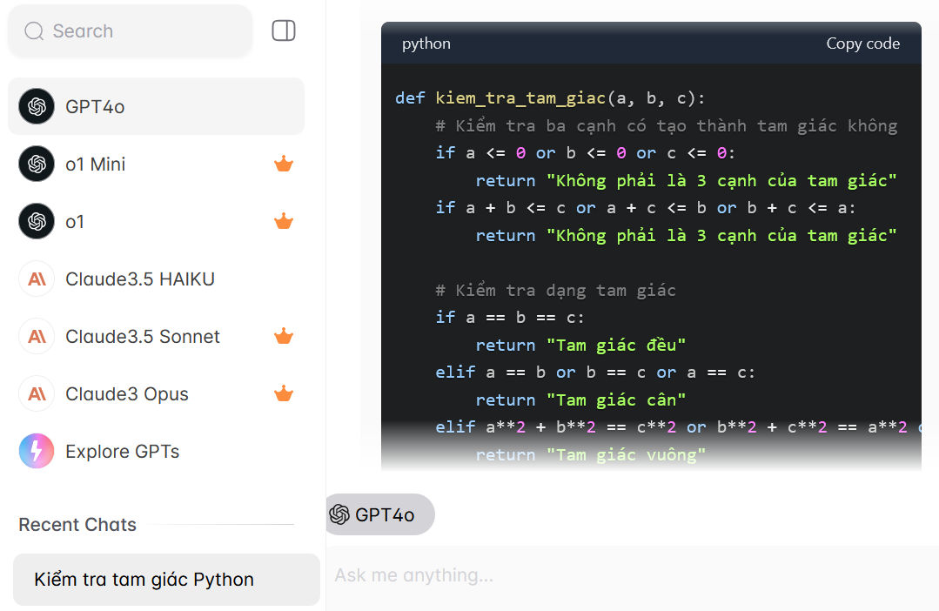Click the crown icon next to Claude3 Opus
Viewport: 939px width, 611px height.
(283, 393)
